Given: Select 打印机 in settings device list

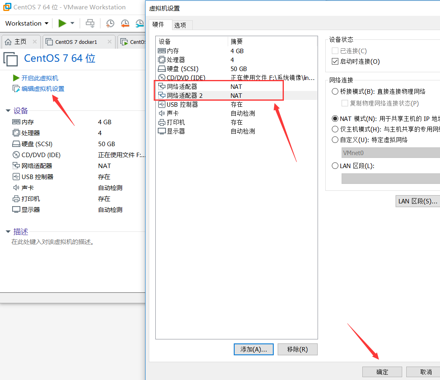Looking at the screenshot, I should click(x=237, y=123).
